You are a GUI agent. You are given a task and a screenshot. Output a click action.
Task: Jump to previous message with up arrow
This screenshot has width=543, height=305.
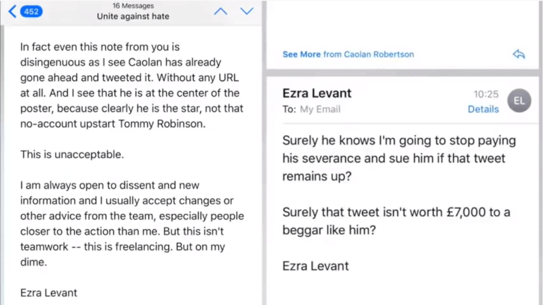(x=221, y=11)
